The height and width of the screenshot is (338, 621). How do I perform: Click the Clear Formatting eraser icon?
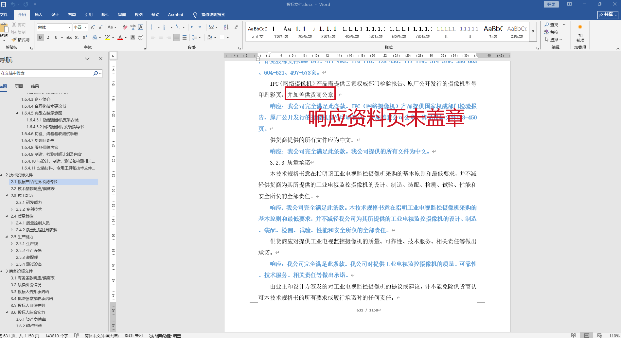click(x=125, y=27)
